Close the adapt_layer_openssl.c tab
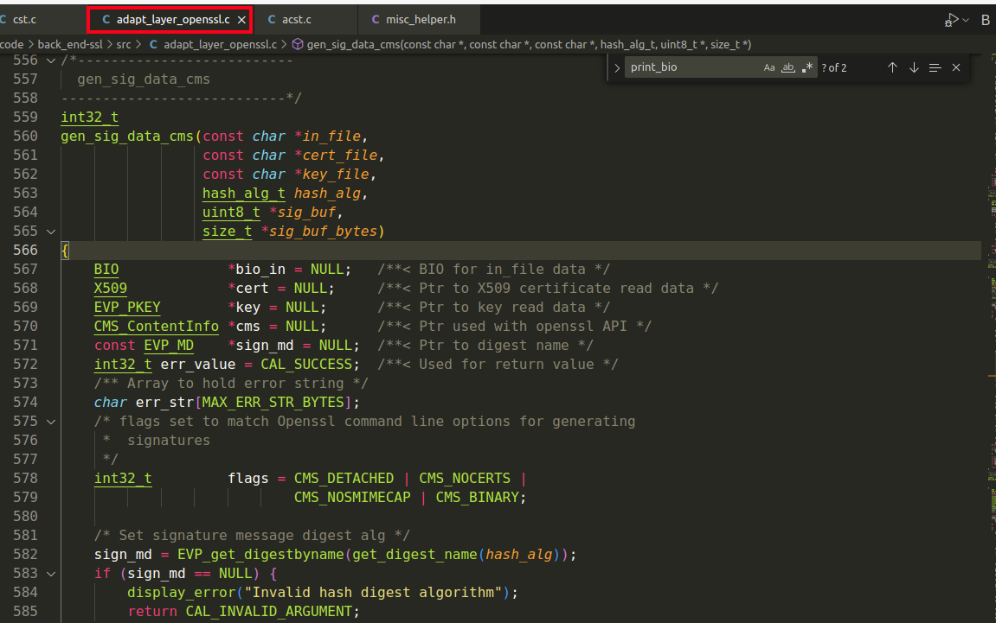This screenshot has width=996, height=623. 242,20
